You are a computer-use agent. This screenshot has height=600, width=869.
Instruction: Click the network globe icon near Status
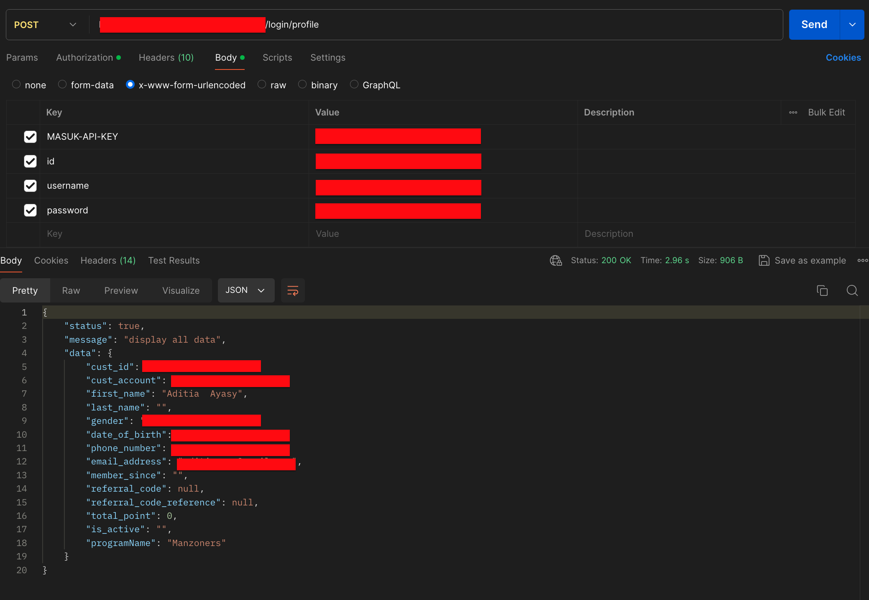556,260
